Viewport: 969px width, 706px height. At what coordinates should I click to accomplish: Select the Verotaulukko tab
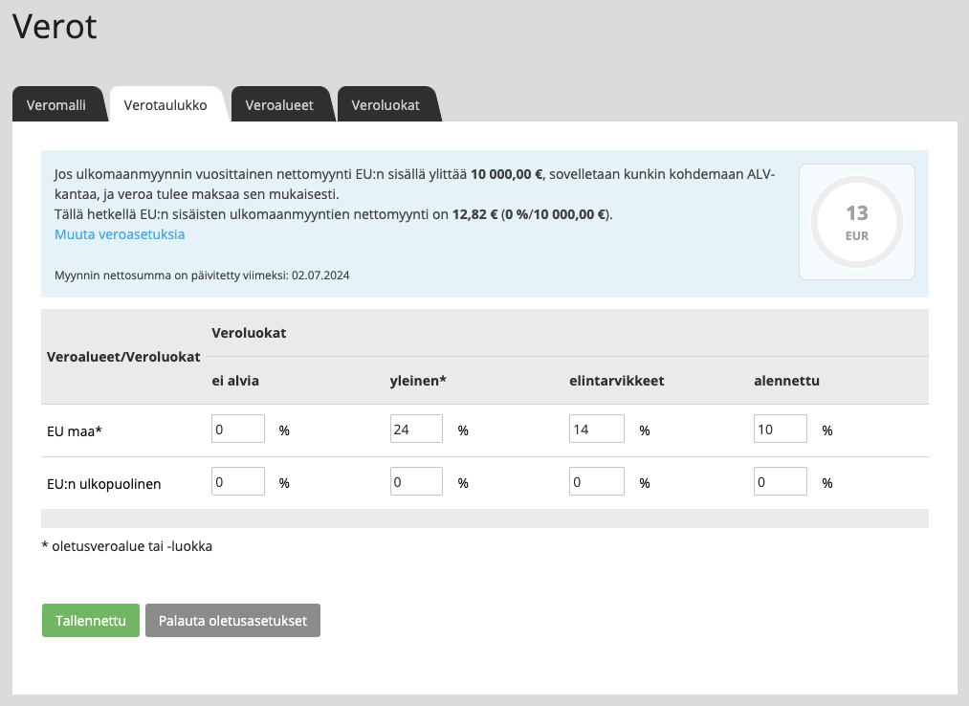click(165, 105)
